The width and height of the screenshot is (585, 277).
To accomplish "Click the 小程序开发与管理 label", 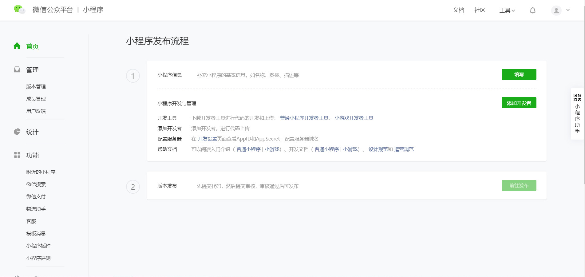I will tap(177, 104).
